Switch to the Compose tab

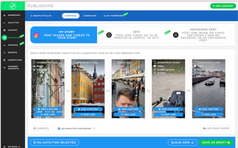click(71, 16)
